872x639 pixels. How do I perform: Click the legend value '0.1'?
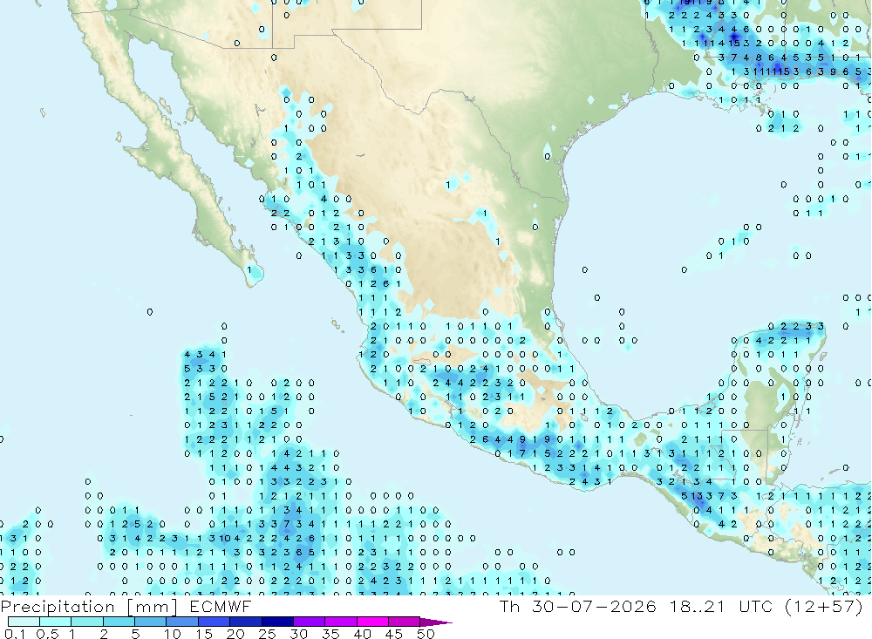15,634
